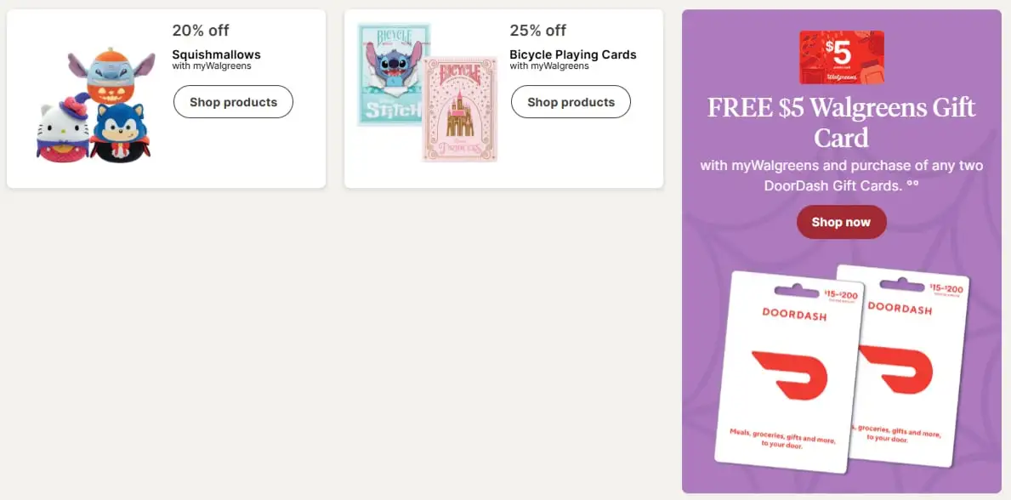Open the Squishmallows title link

point(216,54)
